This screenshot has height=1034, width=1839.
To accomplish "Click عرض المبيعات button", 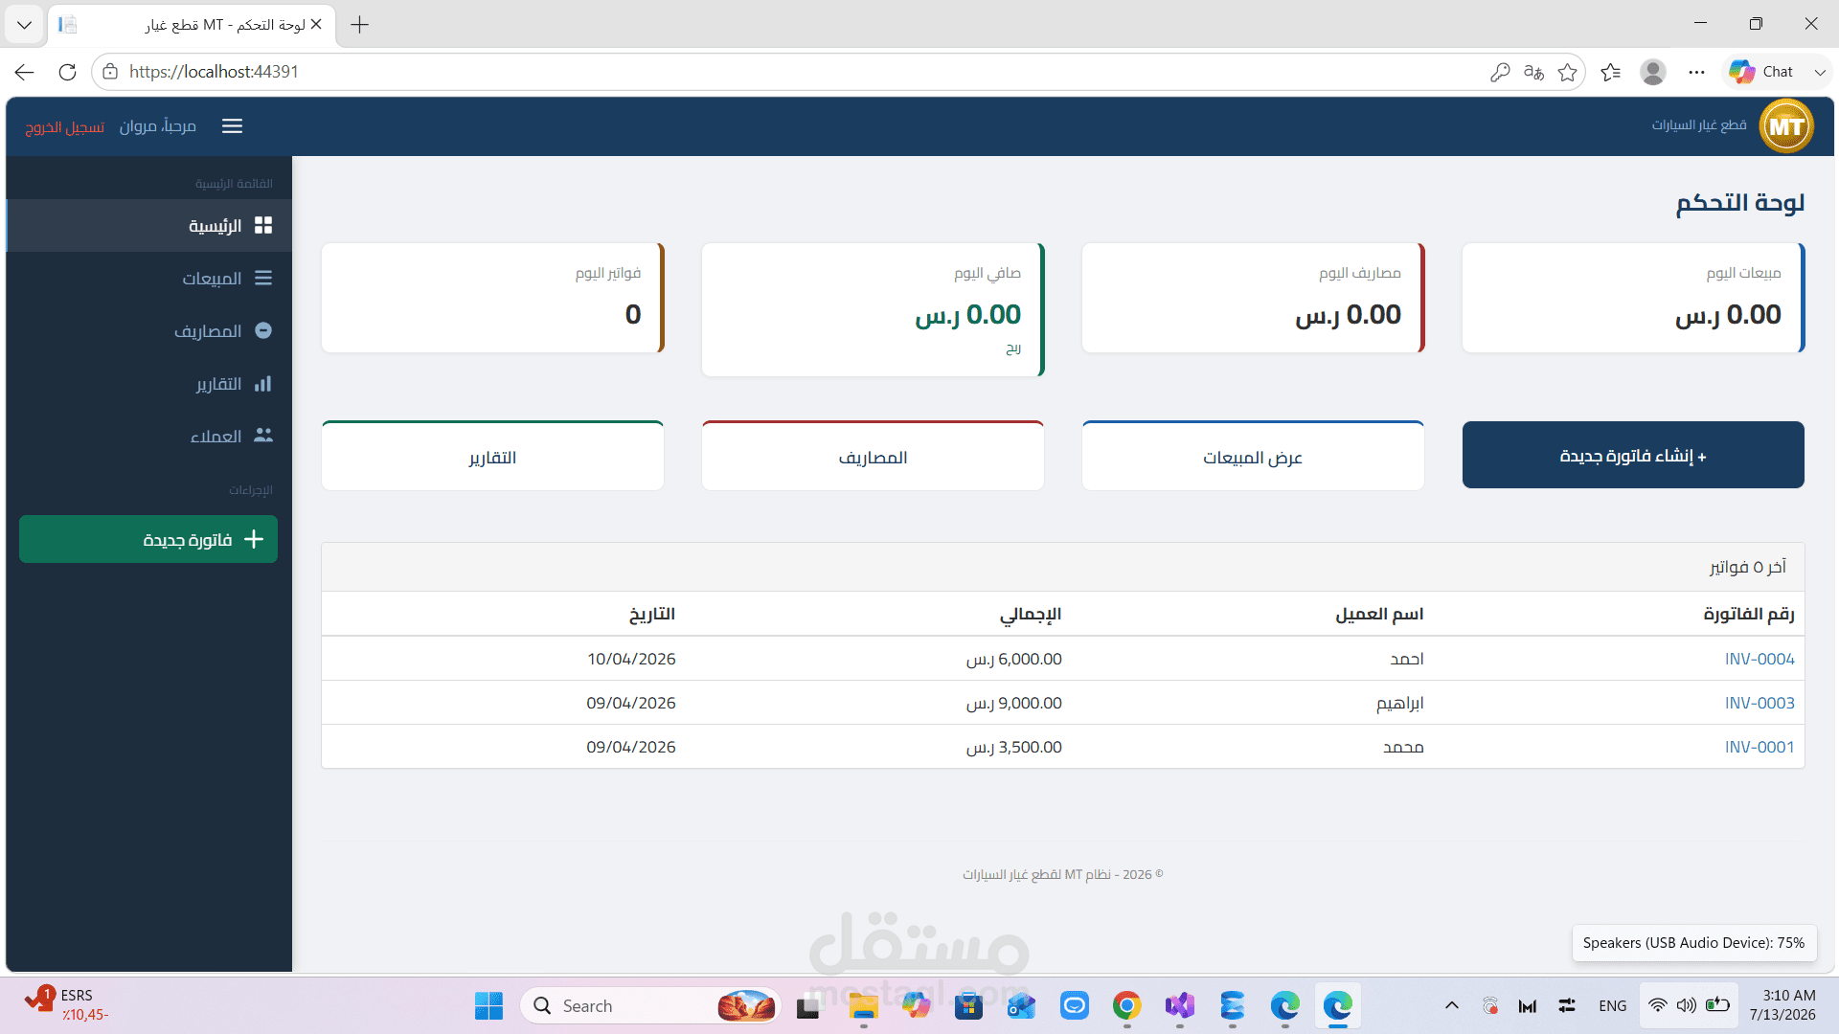I will point(1253,456).
